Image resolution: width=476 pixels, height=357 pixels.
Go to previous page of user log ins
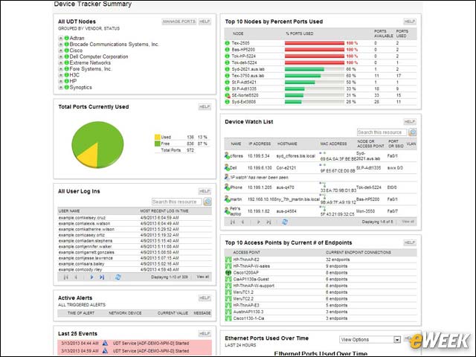click(x=76, y=277)
